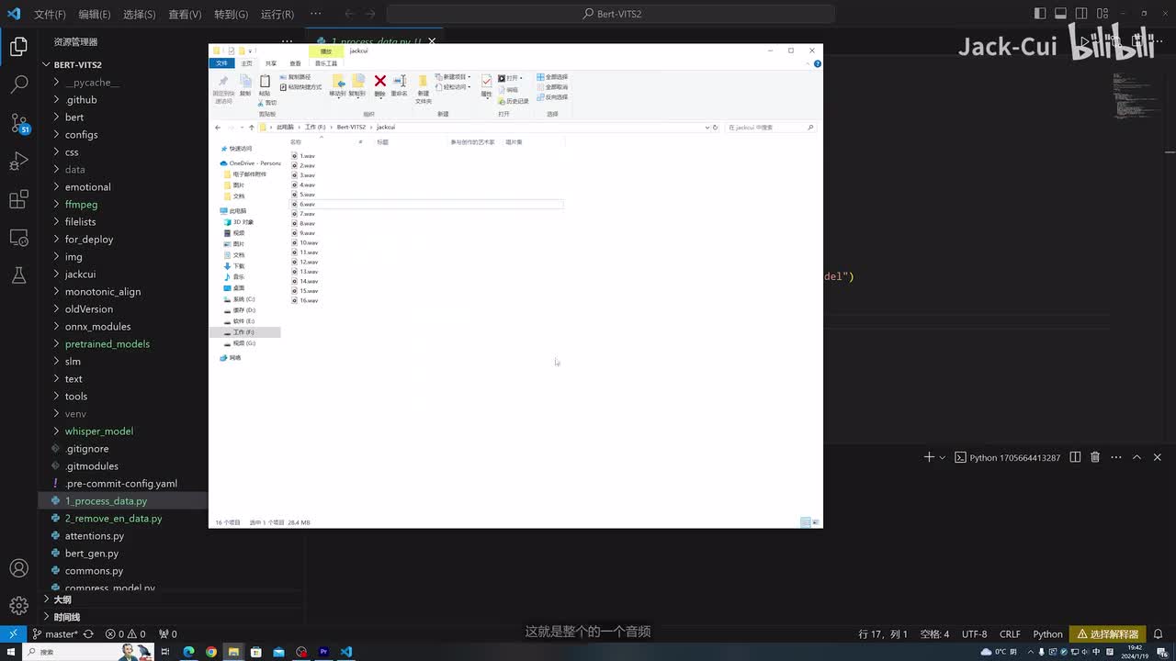This screenshot has height=661, width=1176.
Task: Open the Search view in activity bar
Action: pos(18,84)
